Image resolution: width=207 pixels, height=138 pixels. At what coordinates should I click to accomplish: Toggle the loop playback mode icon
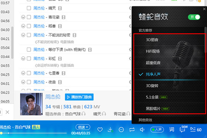click(132, 130)
